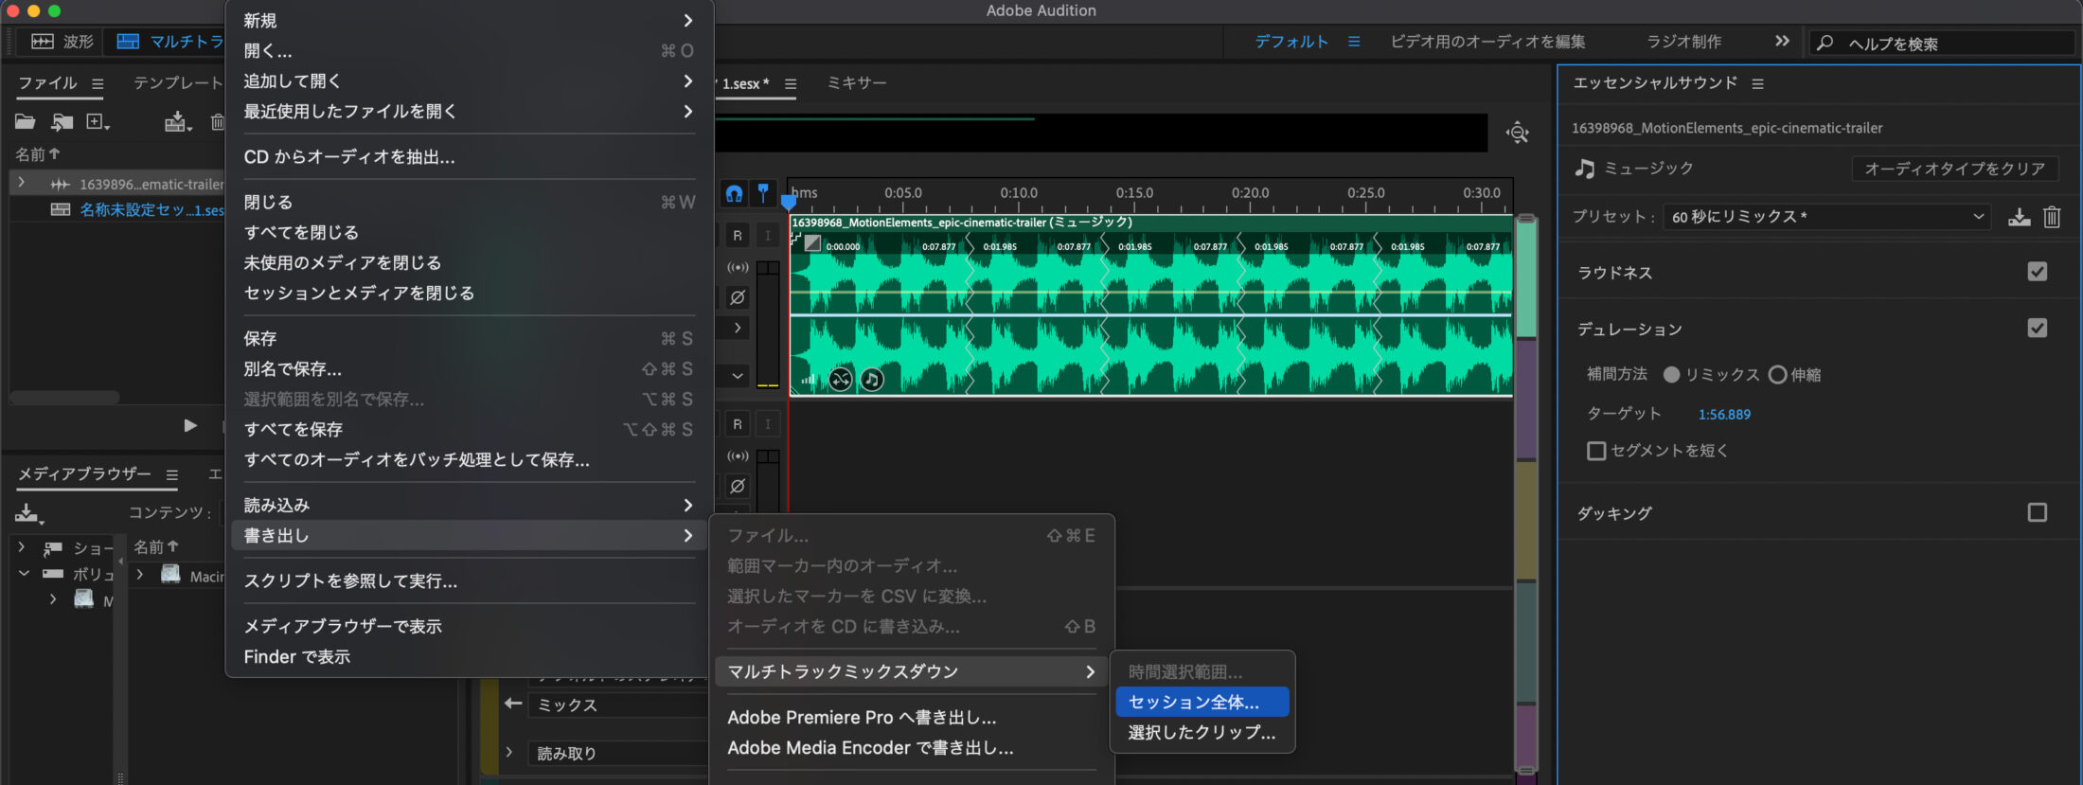Screen dimensions: 2083x785
Task: Click the blue marker pin icon
Action: pyautogui.click(x=763, y=193)
